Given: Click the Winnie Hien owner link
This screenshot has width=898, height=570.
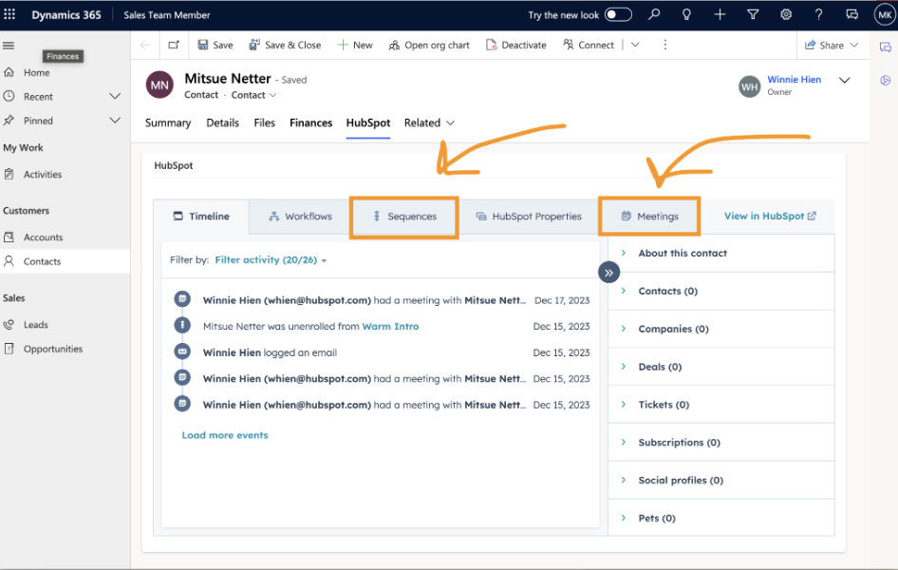Looking at the screenshot, I should coord(794,79).
